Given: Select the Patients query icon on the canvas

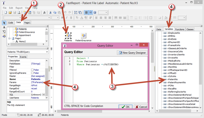Looking at the screenshot, I should click(x=68, y=36).
